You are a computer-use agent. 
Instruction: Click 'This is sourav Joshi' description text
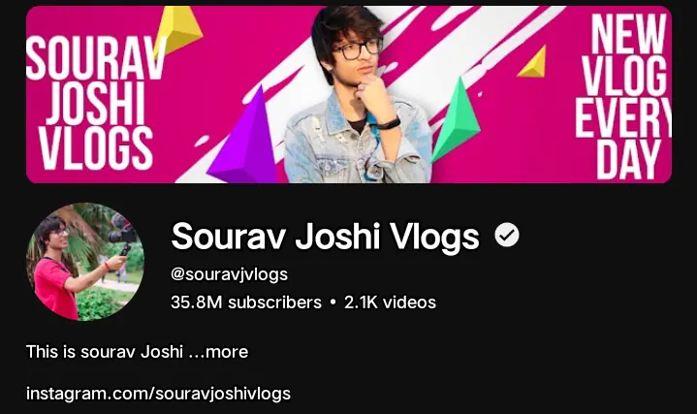pyautogui.click(x=105, y=352)
